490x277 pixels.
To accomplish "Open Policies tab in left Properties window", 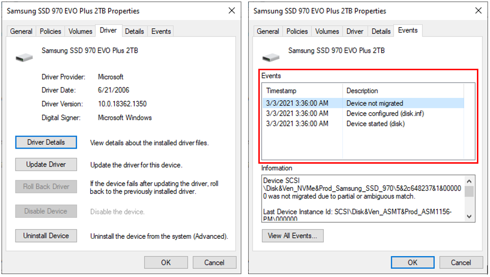I will coord(50,31).
